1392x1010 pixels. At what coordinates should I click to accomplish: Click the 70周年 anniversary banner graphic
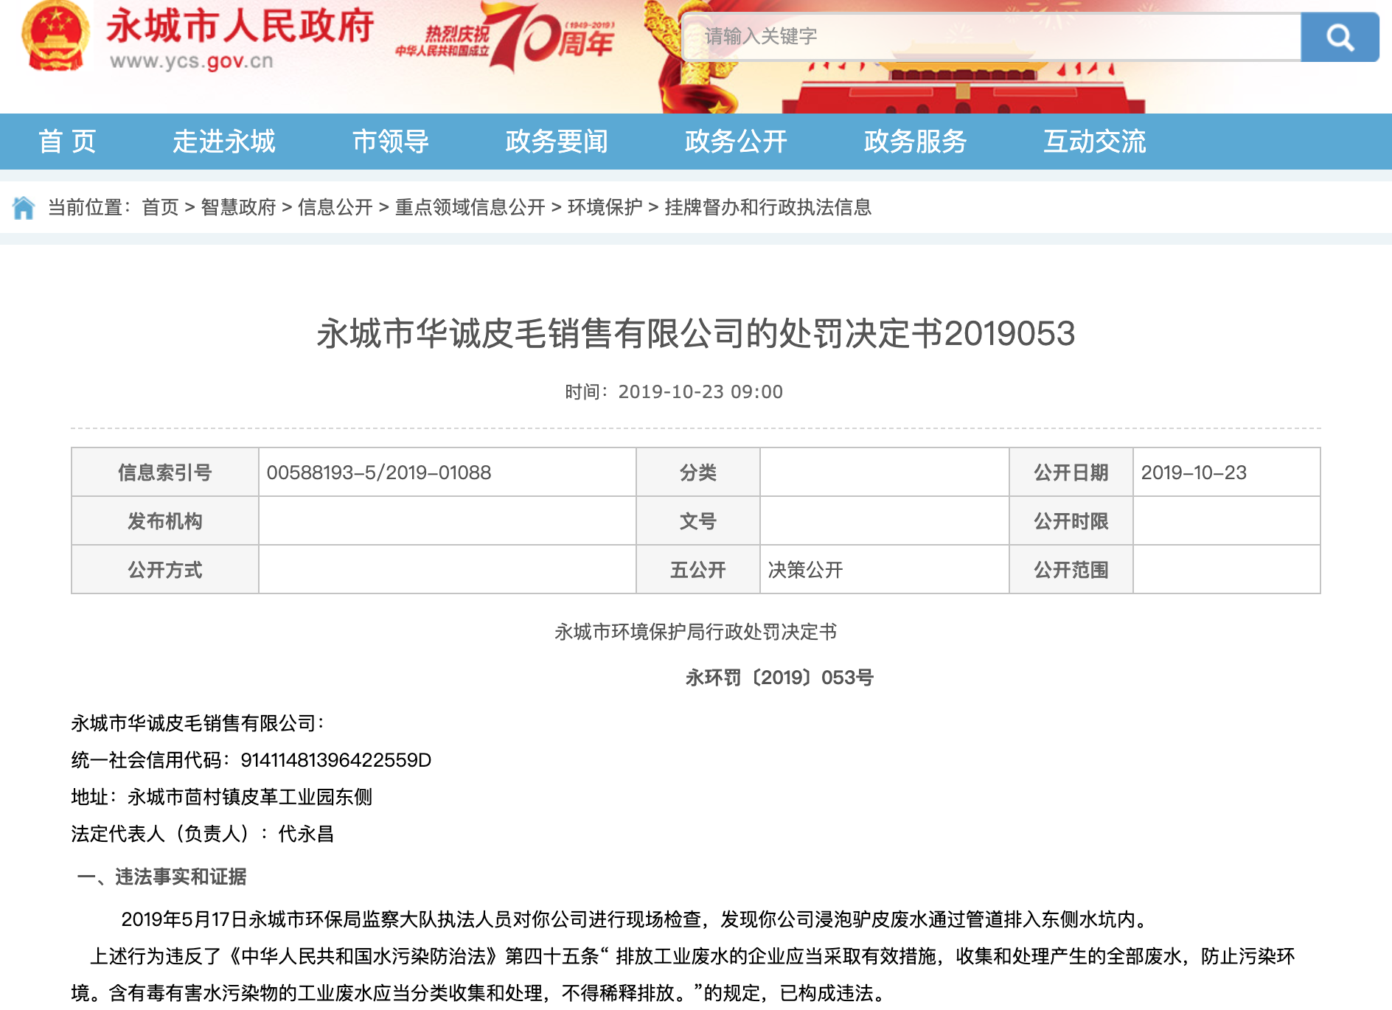[x=505, y=37]
